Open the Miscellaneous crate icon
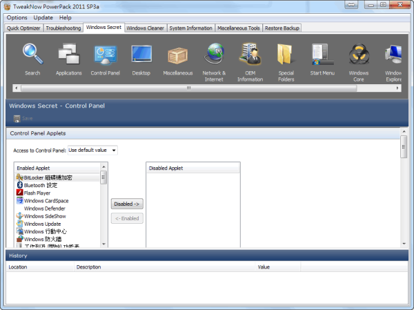This screenshot has width=414, height=310. click(178, 55)
